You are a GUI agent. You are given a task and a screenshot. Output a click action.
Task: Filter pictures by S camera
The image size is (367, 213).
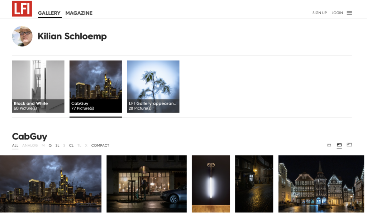pyautogui.click(x=64, y=145)
